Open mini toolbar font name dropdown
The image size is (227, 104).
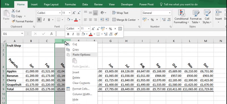click(x=79, y=29)
